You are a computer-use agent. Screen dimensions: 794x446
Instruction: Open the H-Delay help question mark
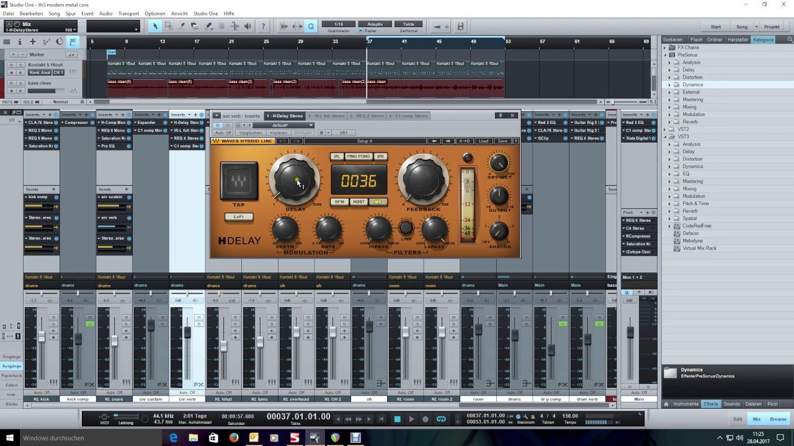pos(515,141)
